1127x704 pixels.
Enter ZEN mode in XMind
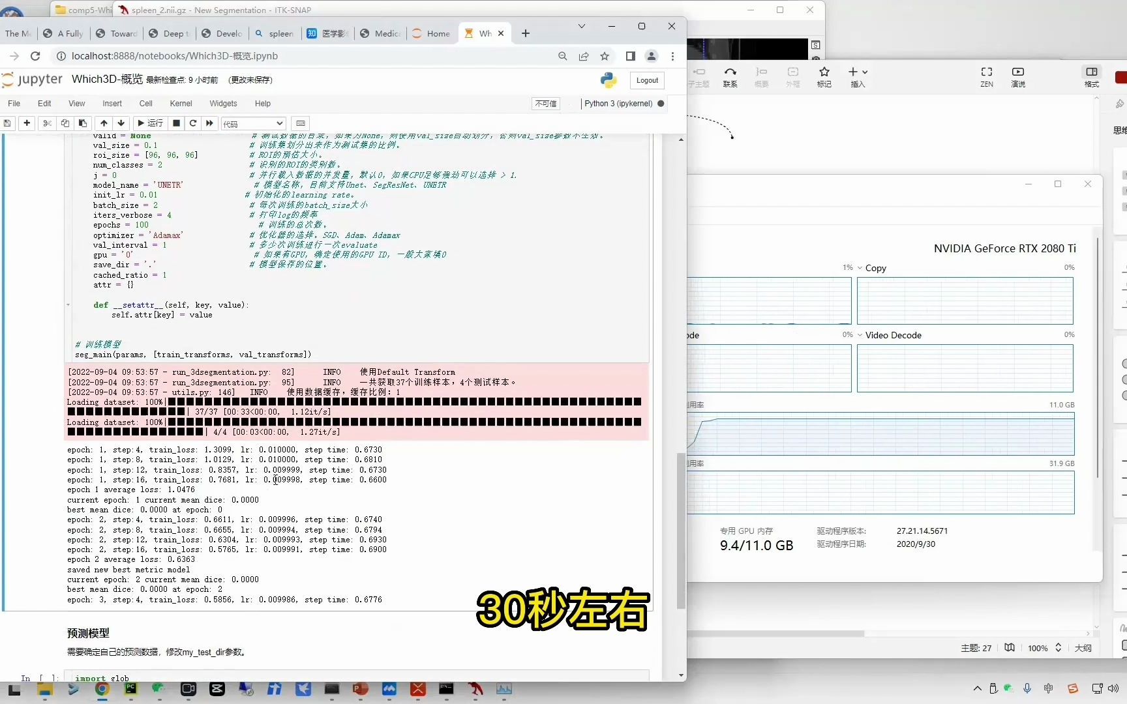tap(987, 77)
